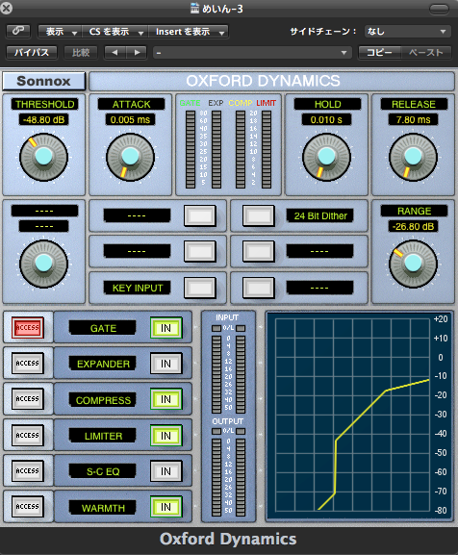
Task: Open Expander ACCESS button
Action: tap(28, 363)
